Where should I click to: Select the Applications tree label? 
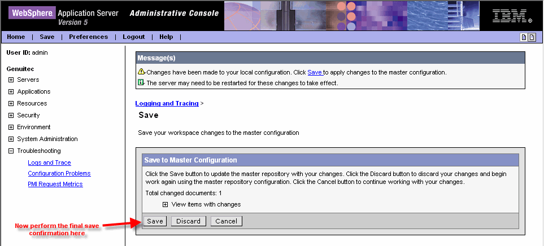click(x=34, y=91)
